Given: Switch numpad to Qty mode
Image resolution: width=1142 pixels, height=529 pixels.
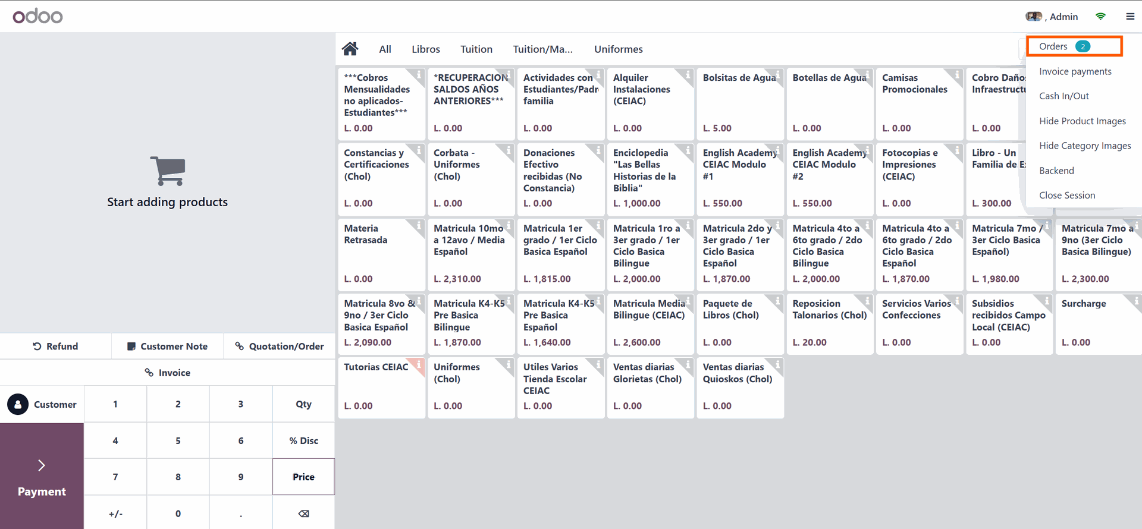Looking at the screenshot, I should tap(303, 404).
